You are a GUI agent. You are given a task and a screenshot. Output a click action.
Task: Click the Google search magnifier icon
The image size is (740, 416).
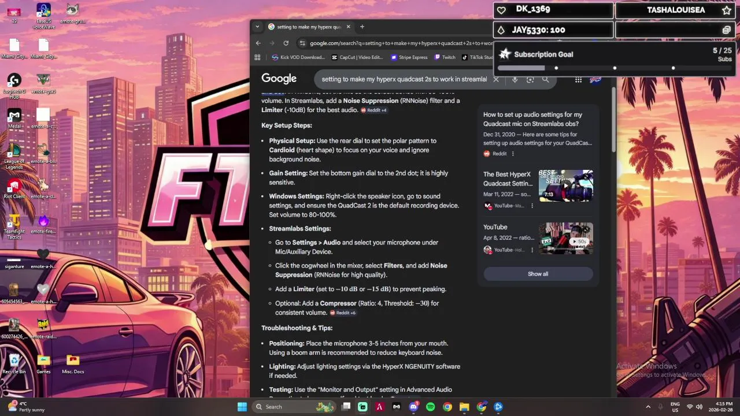545,79
